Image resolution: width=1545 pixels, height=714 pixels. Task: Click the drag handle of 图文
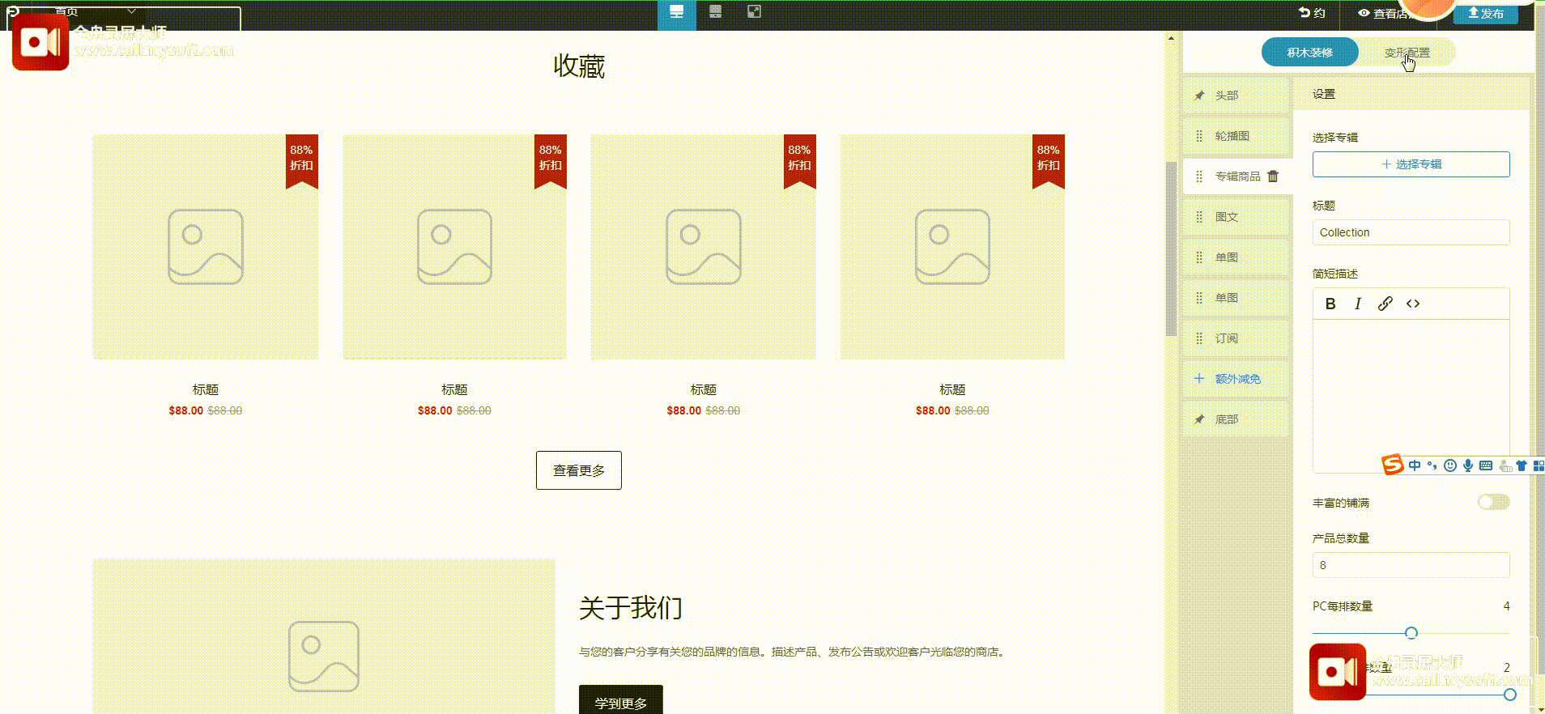click(x=1199, y=217)
